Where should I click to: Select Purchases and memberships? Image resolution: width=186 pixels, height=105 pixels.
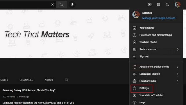156,35
